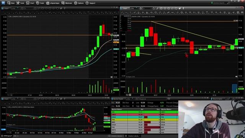Click the Bid value 16.21

coord(118,103)
